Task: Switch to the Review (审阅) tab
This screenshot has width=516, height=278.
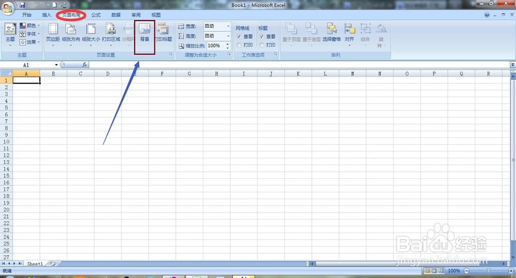Action: click(x=136, y=15)
